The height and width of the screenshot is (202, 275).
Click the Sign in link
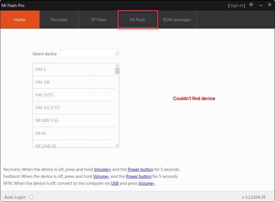click(x=237, y=6)
